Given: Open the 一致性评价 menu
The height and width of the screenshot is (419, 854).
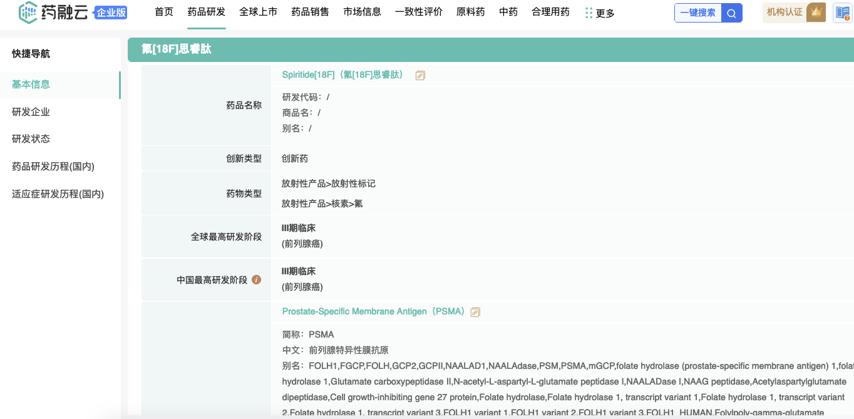Looking at the screenshot, I should click(419, 12).
